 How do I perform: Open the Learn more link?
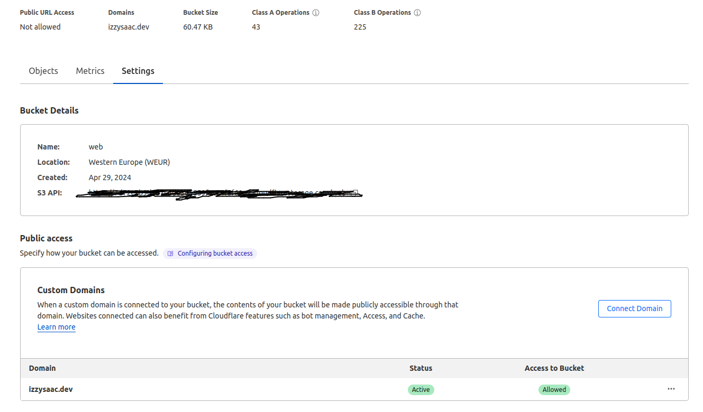tap(56, 326)
